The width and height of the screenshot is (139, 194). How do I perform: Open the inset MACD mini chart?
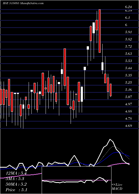(x=76, y=180)
